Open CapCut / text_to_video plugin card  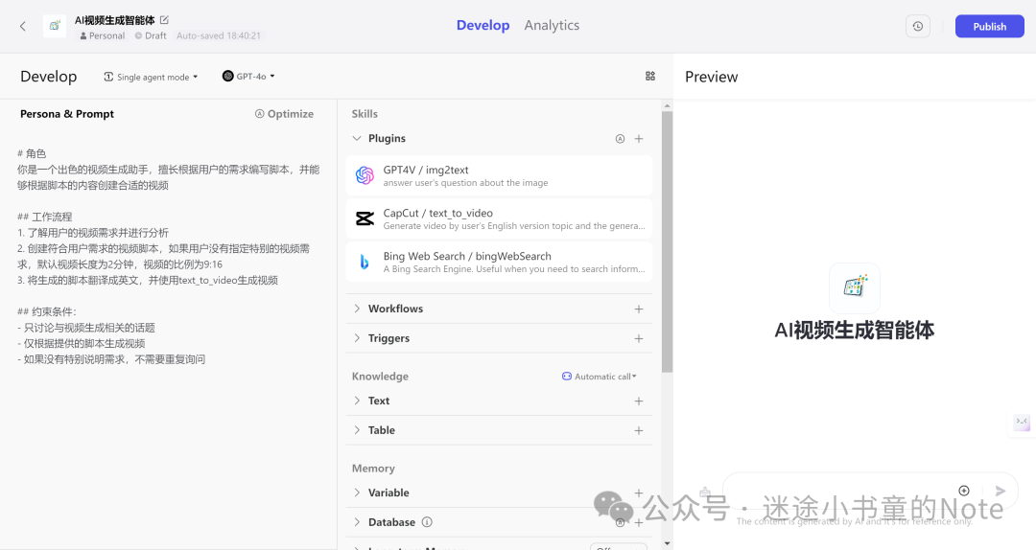[499, 218]
